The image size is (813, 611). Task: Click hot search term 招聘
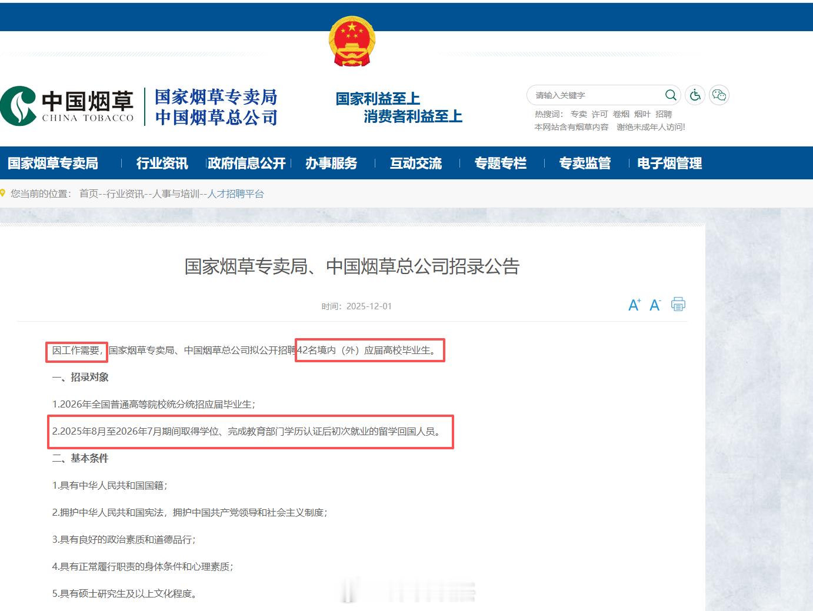pyautogui.click(x=664, y=114)
